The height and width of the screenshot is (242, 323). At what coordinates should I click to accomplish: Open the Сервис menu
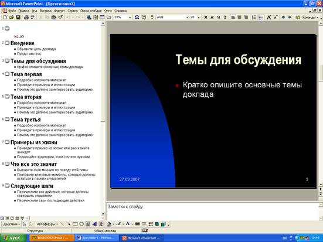[73, 11]
